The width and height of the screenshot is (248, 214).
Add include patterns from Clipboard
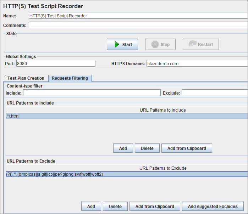(x=187, y=148)
